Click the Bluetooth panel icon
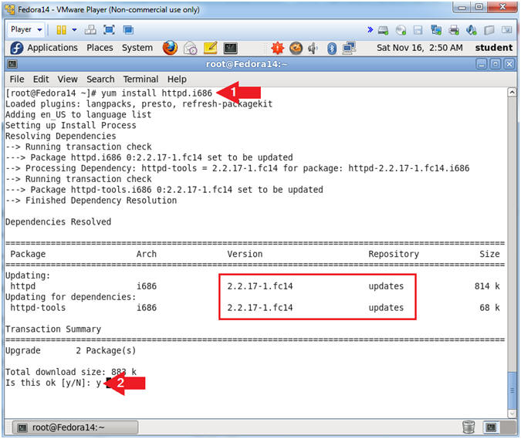521x439 pixels. [332, 49]
